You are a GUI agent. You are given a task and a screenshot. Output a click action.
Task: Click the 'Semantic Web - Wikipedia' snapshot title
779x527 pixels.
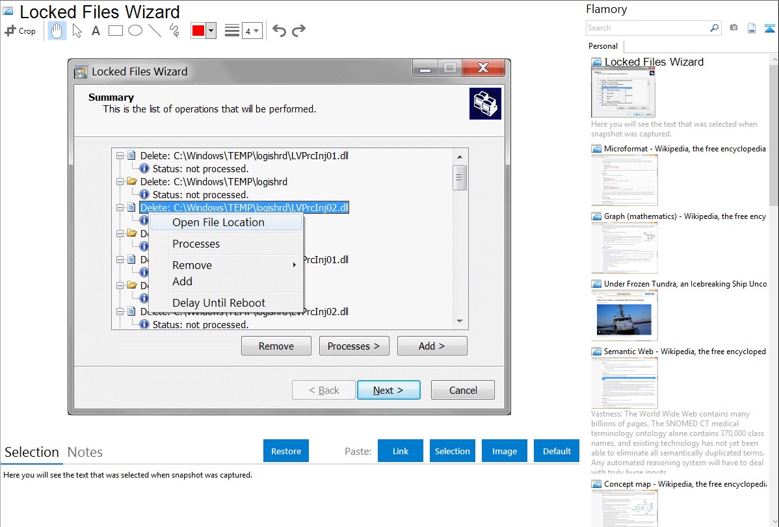[x=685, y=351]
